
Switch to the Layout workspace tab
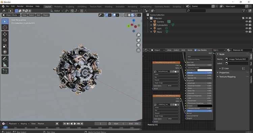point(48,7)
